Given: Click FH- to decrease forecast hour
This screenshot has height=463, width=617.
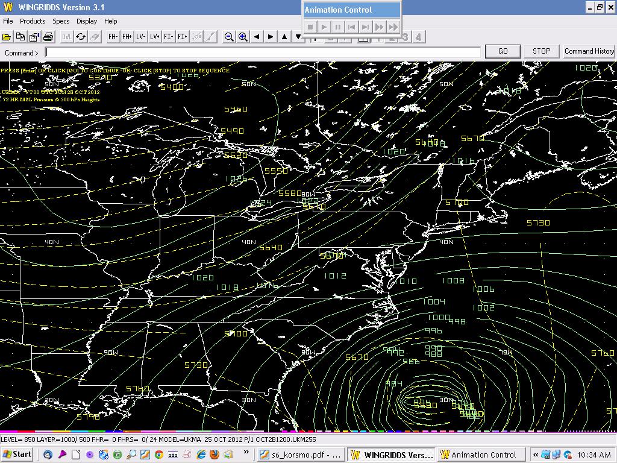Looking at the screenshot, I should click(x=113, y=37).
